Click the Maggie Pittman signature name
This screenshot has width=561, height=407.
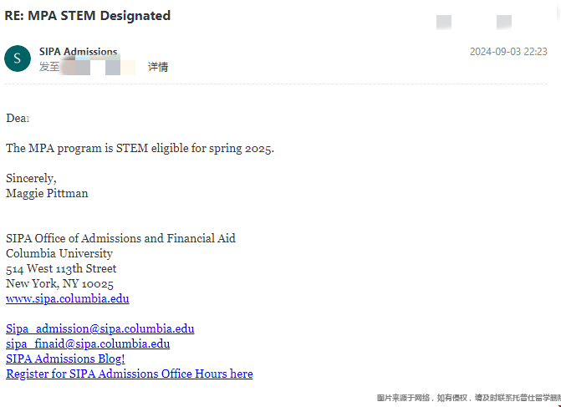tap(47, 194)
